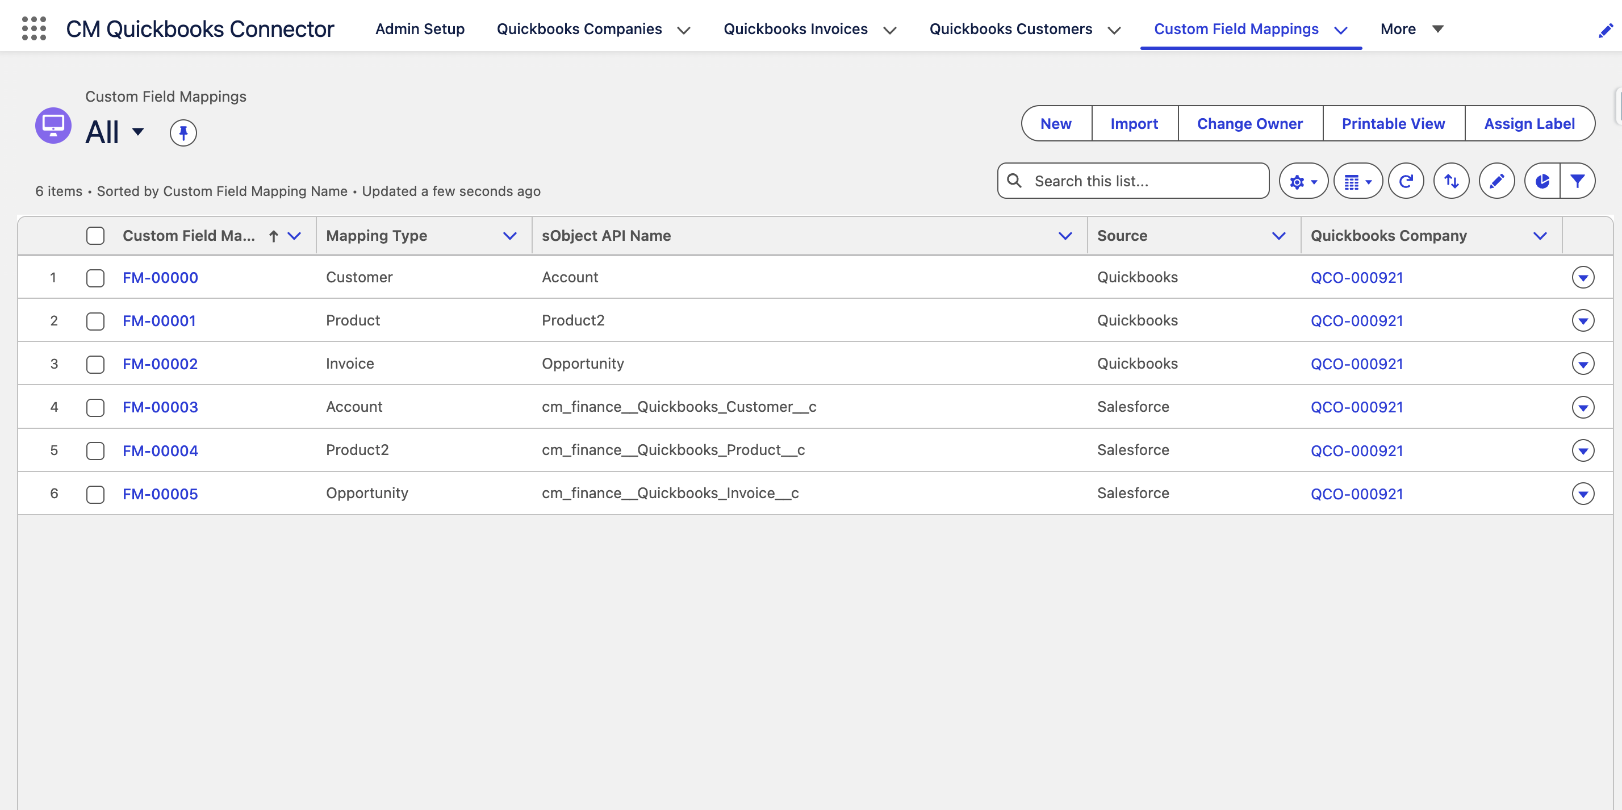This screenshot has width=1622, height=810.
Task: Sort by the Source column header
Action: coord(1122,236)
